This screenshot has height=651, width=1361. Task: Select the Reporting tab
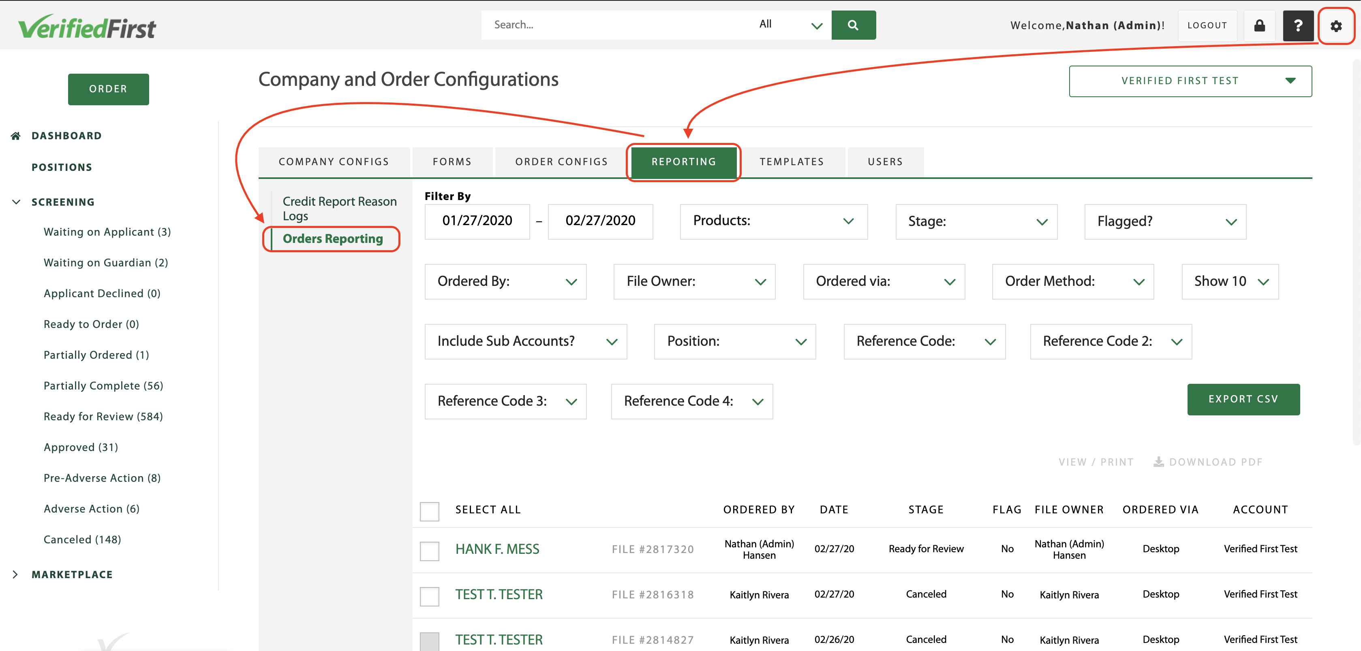click(684, 162)
